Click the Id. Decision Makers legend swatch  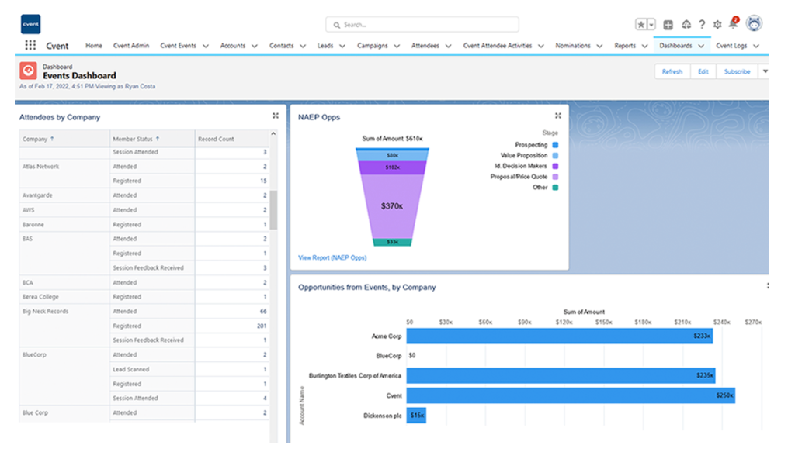pos(555,166)
